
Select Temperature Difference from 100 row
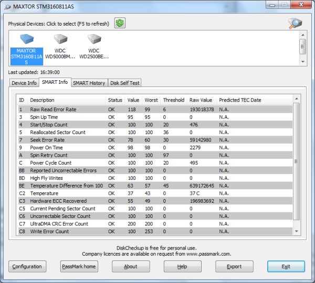click(155, 186)
